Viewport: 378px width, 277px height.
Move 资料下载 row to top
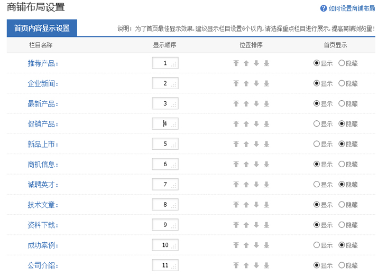point(236,225)
